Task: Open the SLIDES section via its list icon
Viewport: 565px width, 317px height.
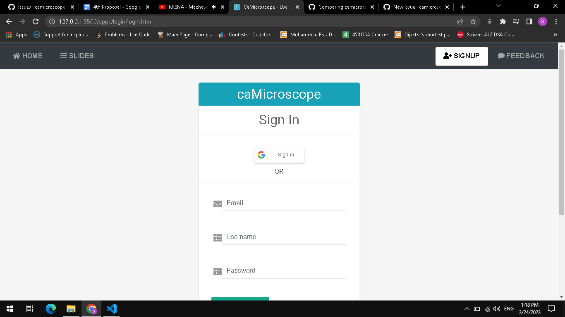Action: click(x=63, y=55)
